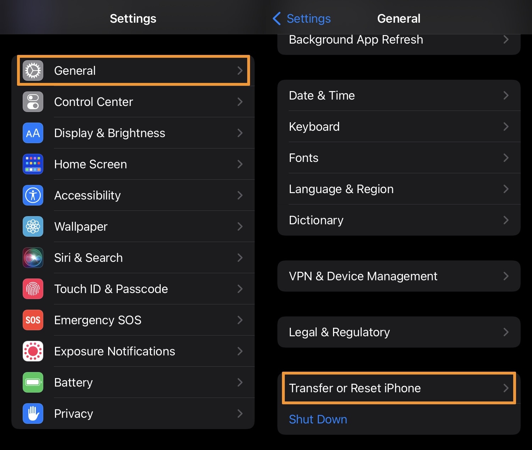Click chevron on Battery row

(240, 382)
